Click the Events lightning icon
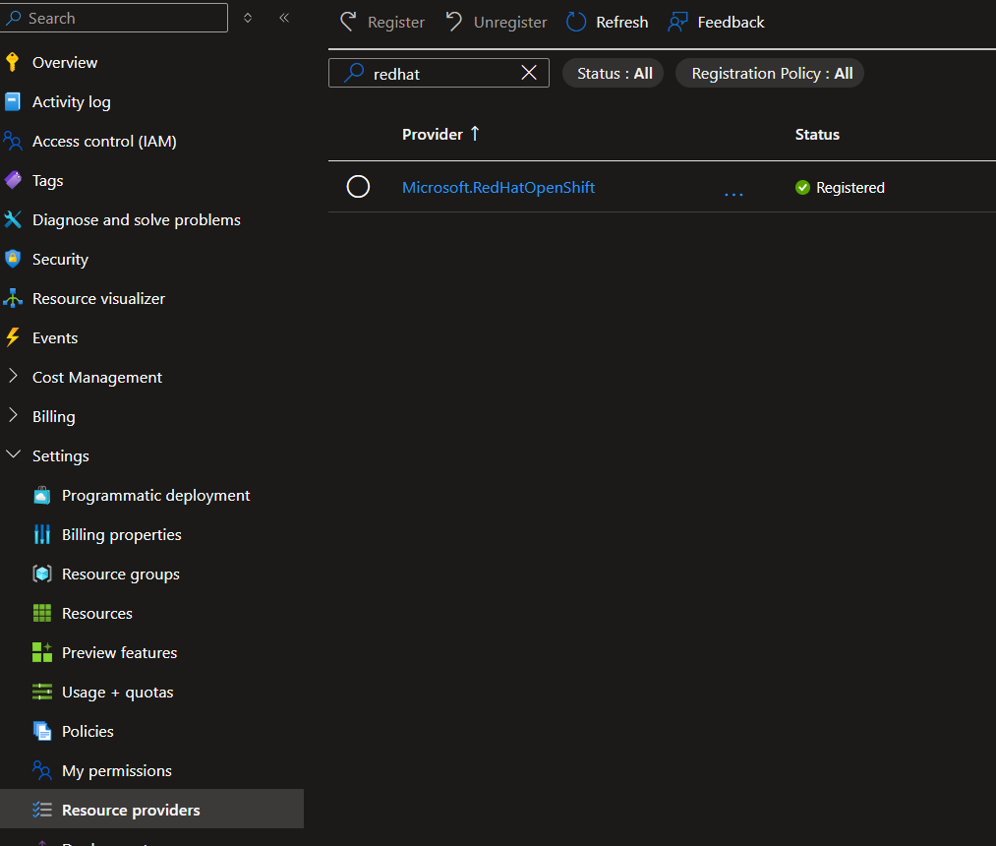Screen dimensions: 996x846 pyautogui.click(x=12, y=337)
